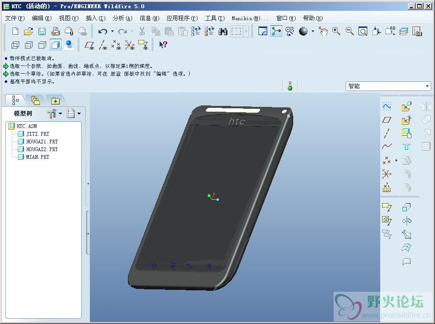Create a new component in assembly mode

tap(407, 120)
